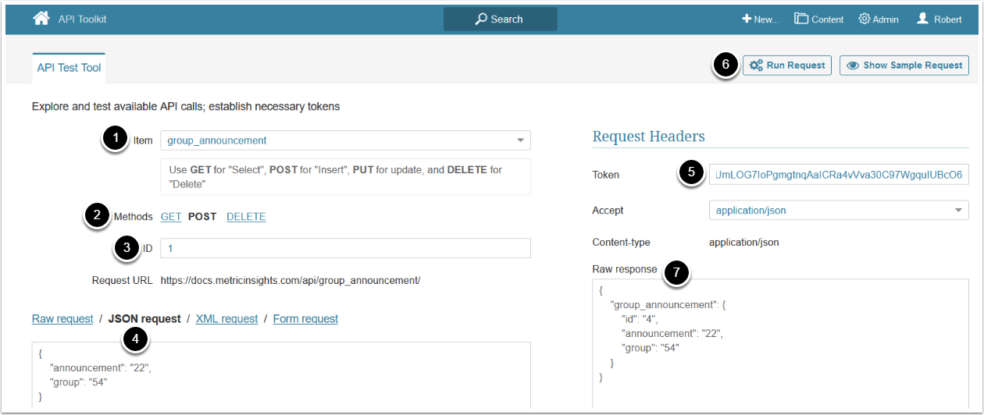Click the user profile icon for Robert
984x415 pixels.
pos(922,19)
